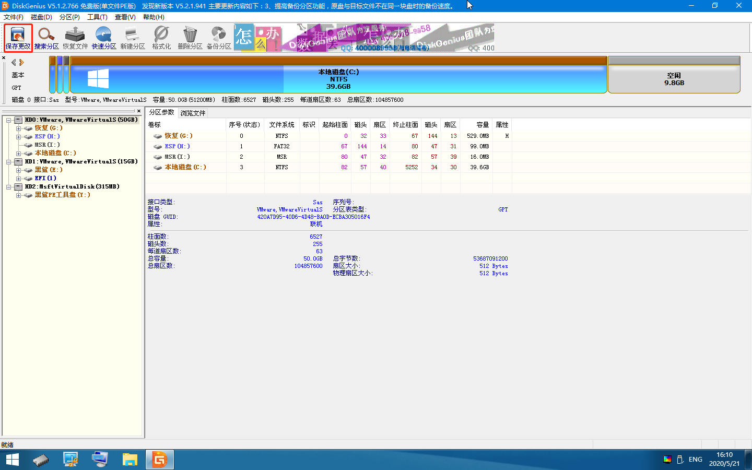Open the 搜索分区 search partition tool

point(46,38)
